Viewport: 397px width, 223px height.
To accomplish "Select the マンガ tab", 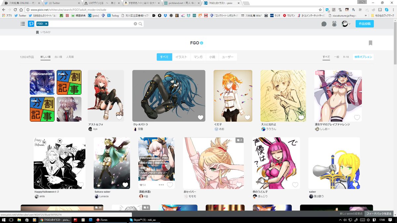I will pos(198,57).
